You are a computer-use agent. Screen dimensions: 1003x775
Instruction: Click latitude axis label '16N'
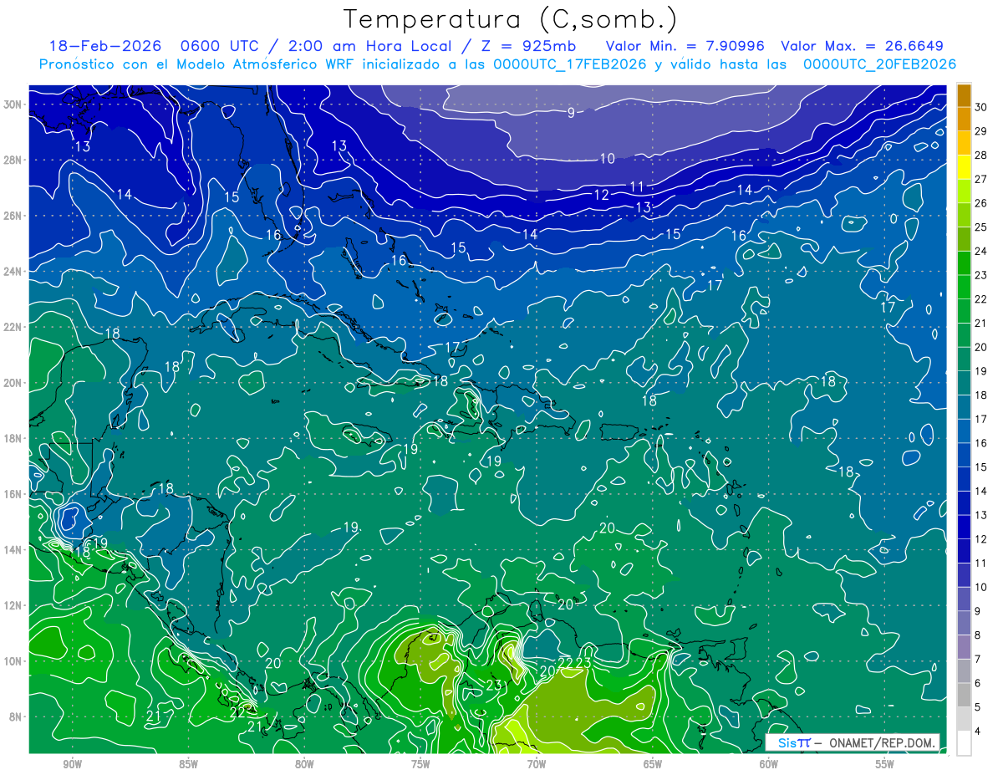14,494
